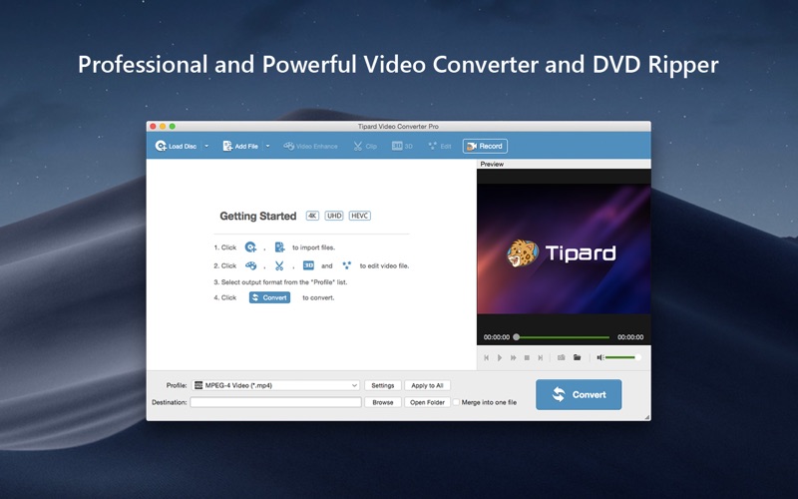Click the left 00:00:00 elapsed time
The width and height of the screenshot is (798, 499).
496,337
